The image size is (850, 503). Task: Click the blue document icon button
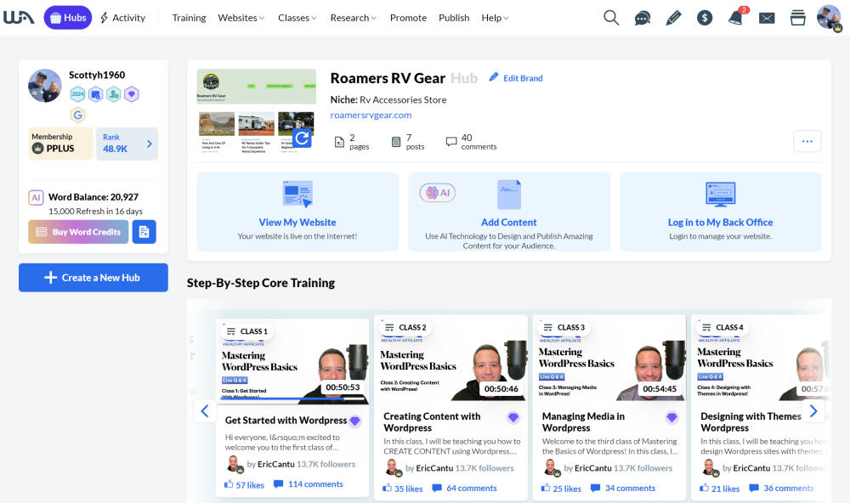(144, 232)
